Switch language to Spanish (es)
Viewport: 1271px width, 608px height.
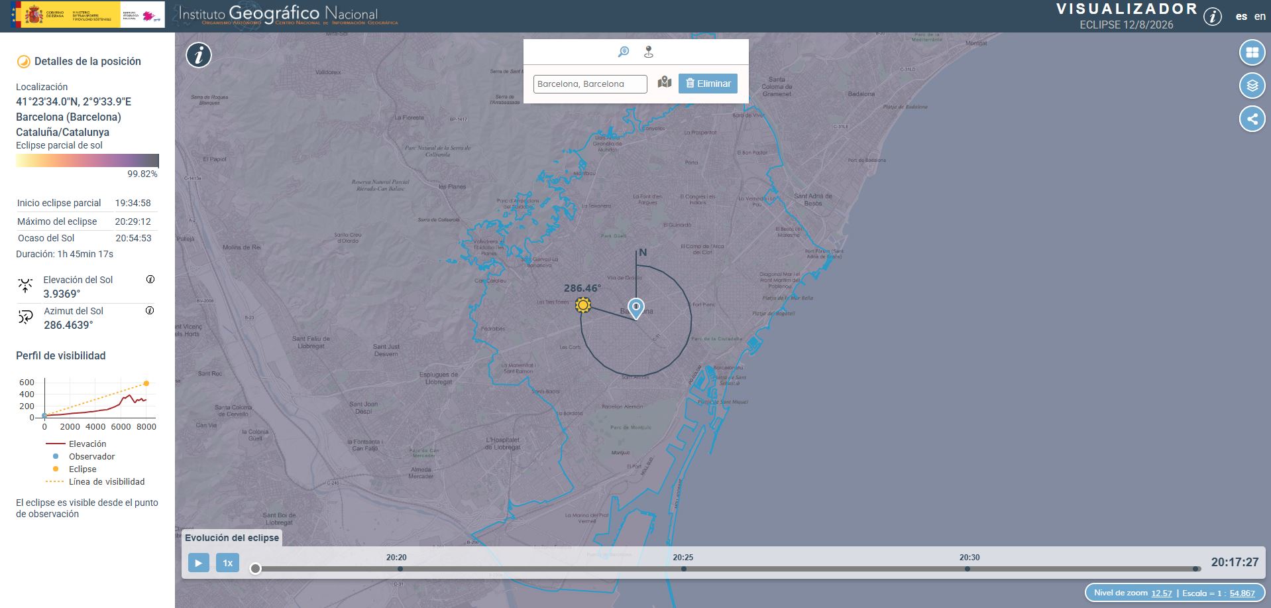[x=1241, y=17]
